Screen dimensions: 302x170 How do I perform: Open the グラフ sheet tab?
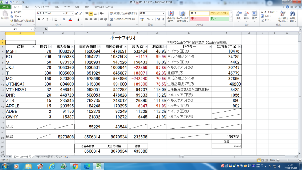point(59,157)
